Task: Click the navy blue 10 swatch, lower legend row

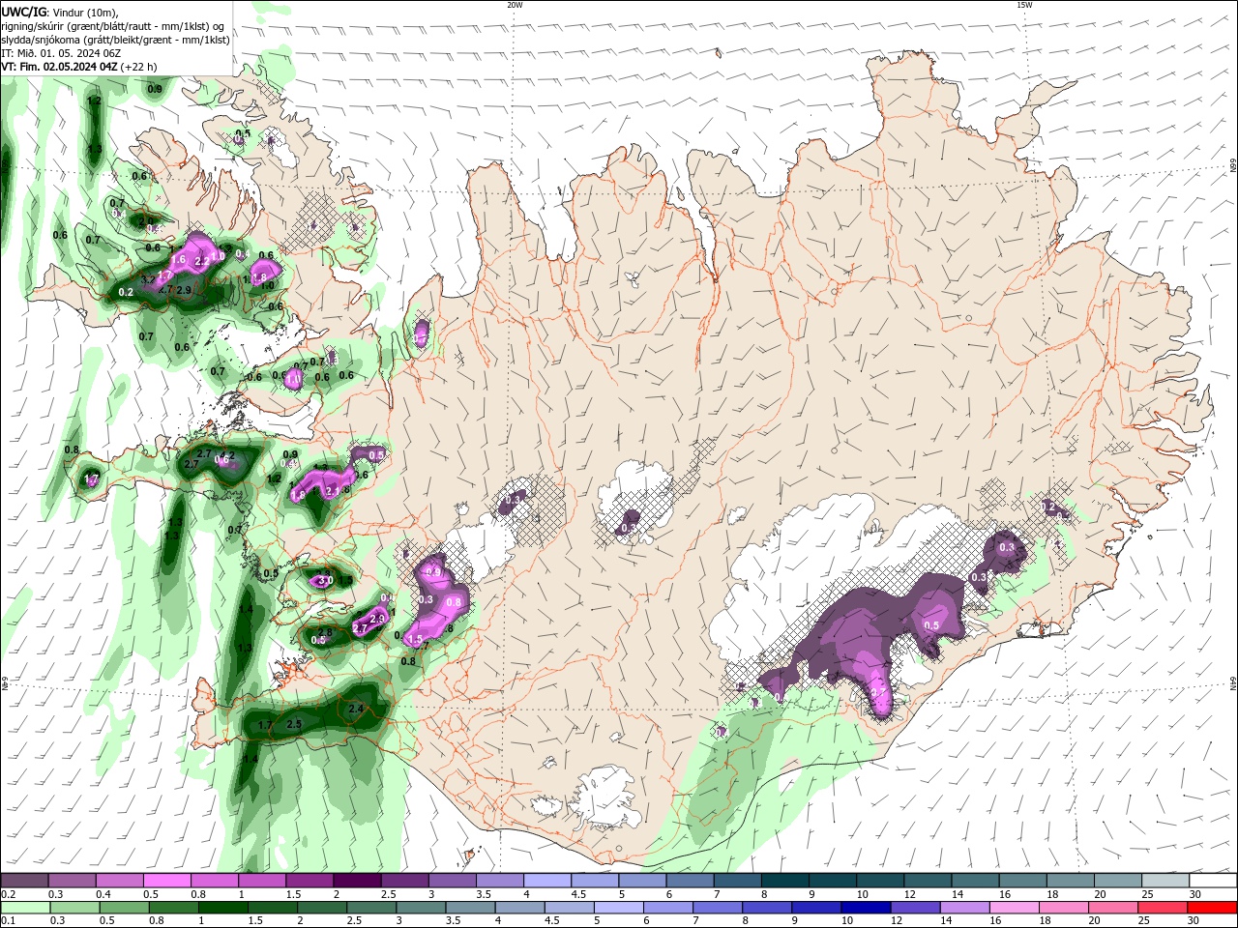Action: (x=865, y=908)
